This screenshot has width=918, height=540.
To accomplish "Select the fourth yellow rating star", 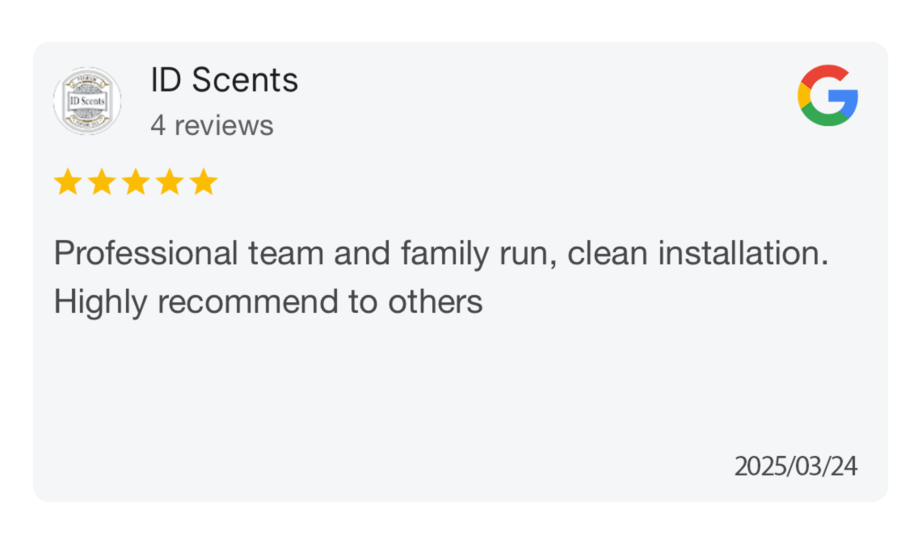I will coord(170,182).
